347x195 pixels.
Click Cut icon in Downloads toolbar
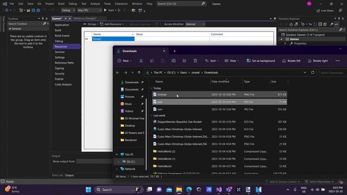point(141,61)
